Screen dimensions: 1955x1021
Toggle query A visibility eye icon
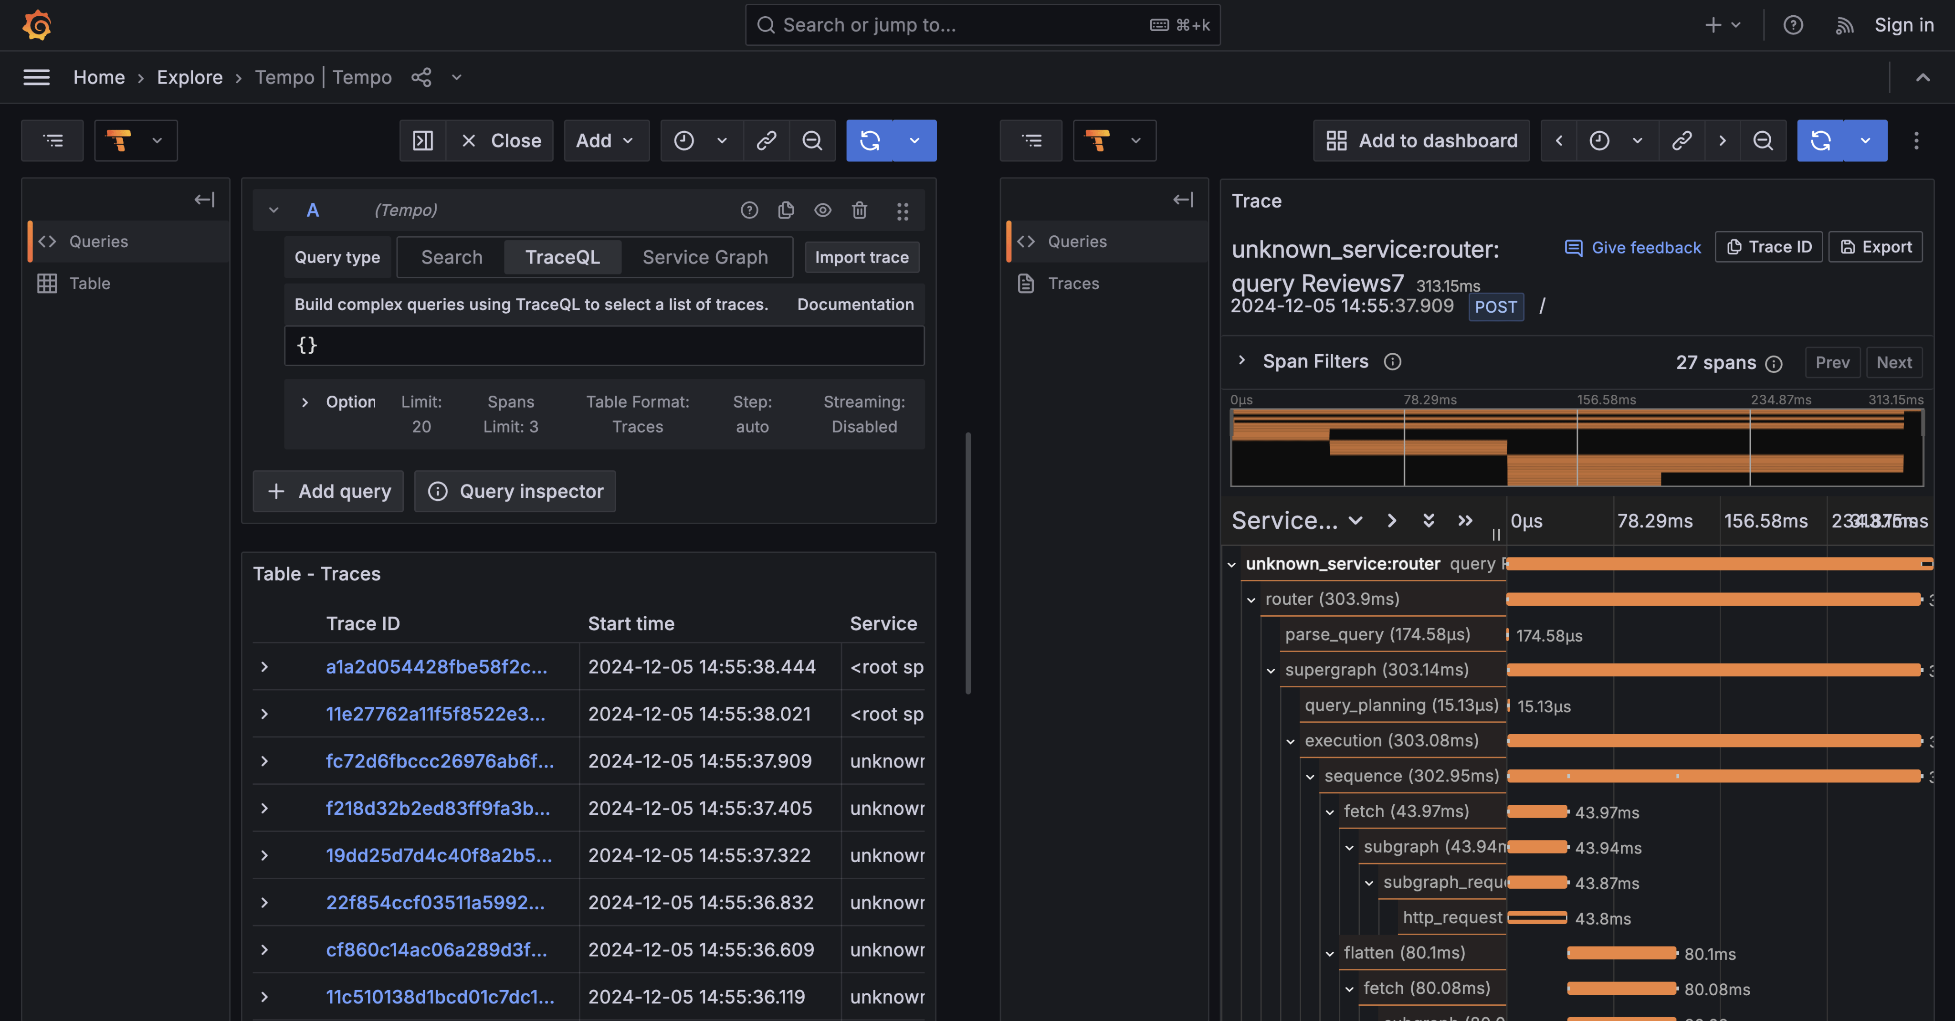click(823, 211)
